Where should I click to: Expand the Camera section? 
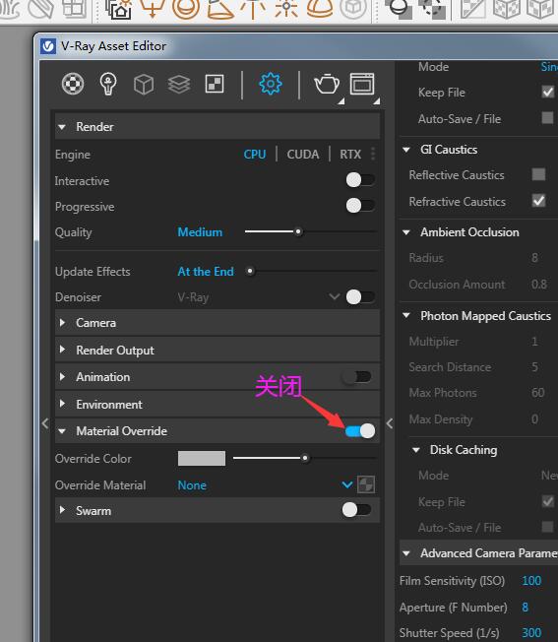(x=62, y=323)
